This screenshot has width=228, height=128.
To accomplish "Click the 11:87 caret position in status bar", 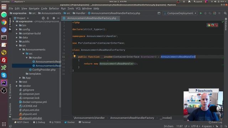I will (180, 126).
